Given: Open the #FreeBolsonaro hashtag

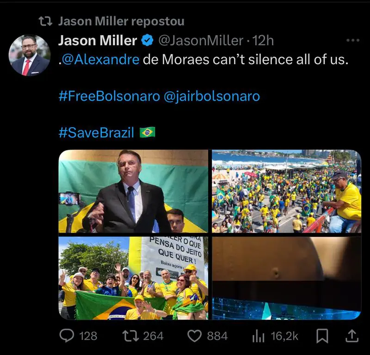Looking at the screenshot, I should pos(109,96).
